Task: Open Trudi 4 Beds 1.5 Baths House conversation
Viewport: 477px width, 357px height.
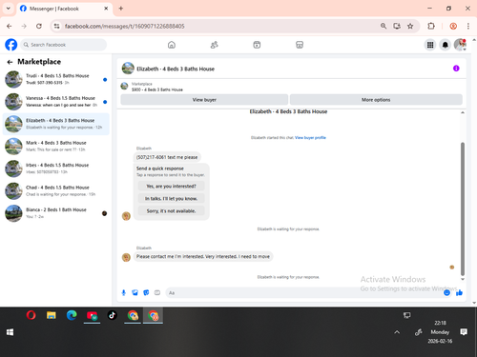Action: coord(56,79)
